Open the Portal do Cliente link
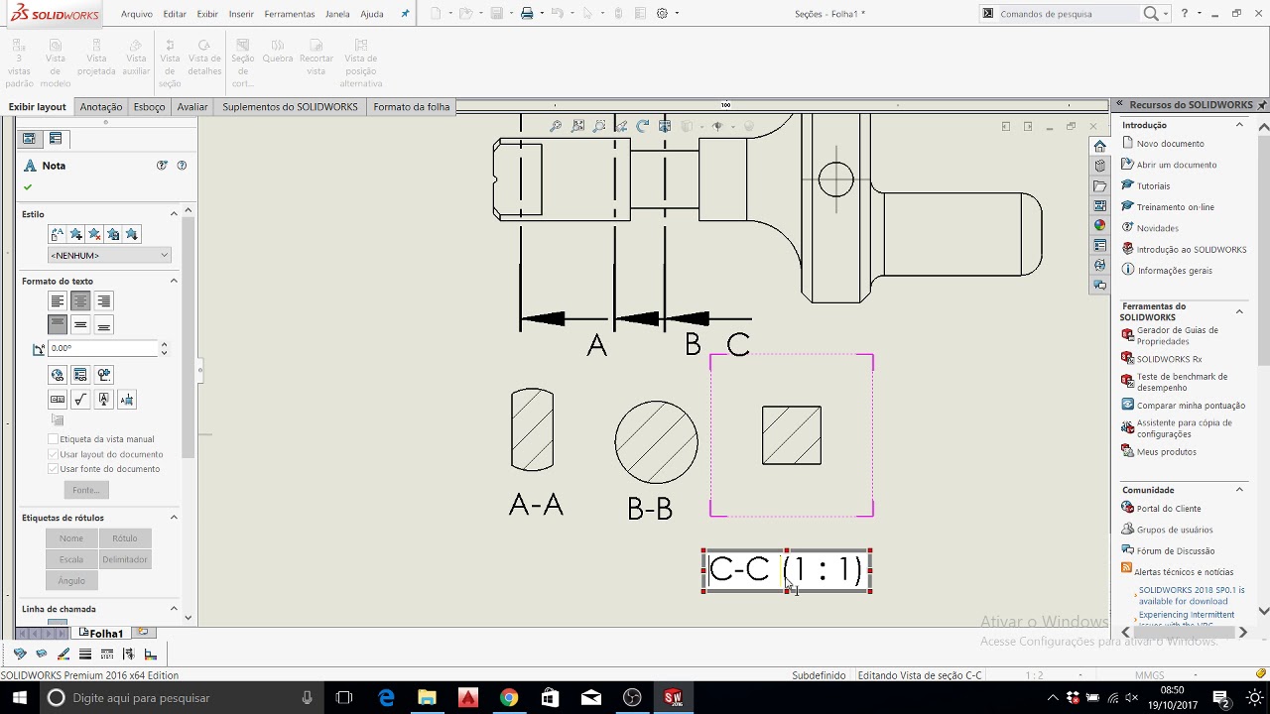The image size is (1270, 714). 1169,509
